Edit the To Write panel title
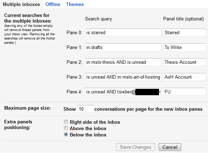The width and height of the screenshot is (208, 153). click(x=185, y=47)
